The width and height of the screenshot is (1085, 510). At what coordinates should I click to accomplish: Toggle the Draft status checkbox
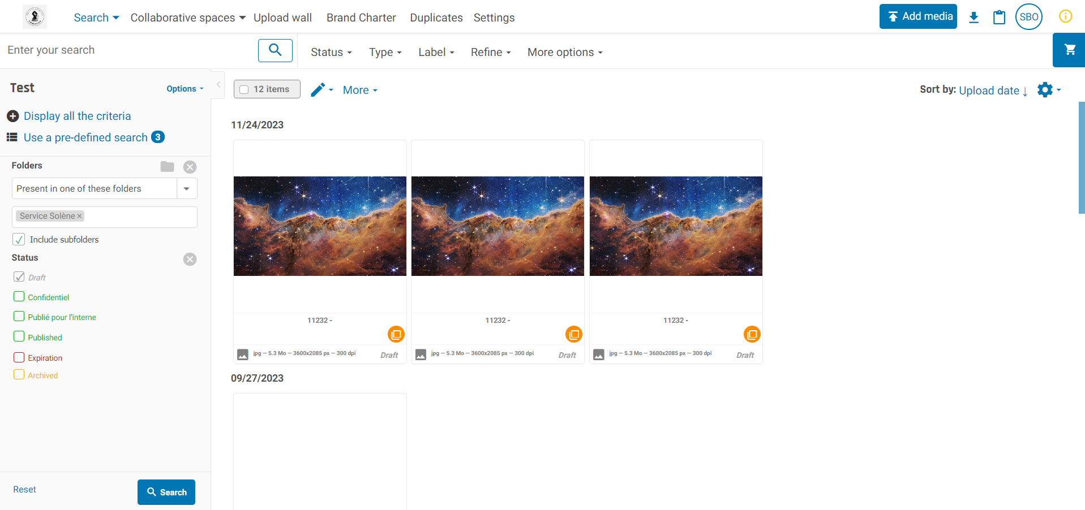(19, 276)
